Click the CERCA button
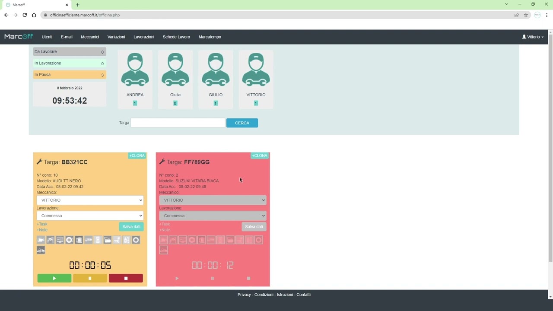 coord(242,123)
